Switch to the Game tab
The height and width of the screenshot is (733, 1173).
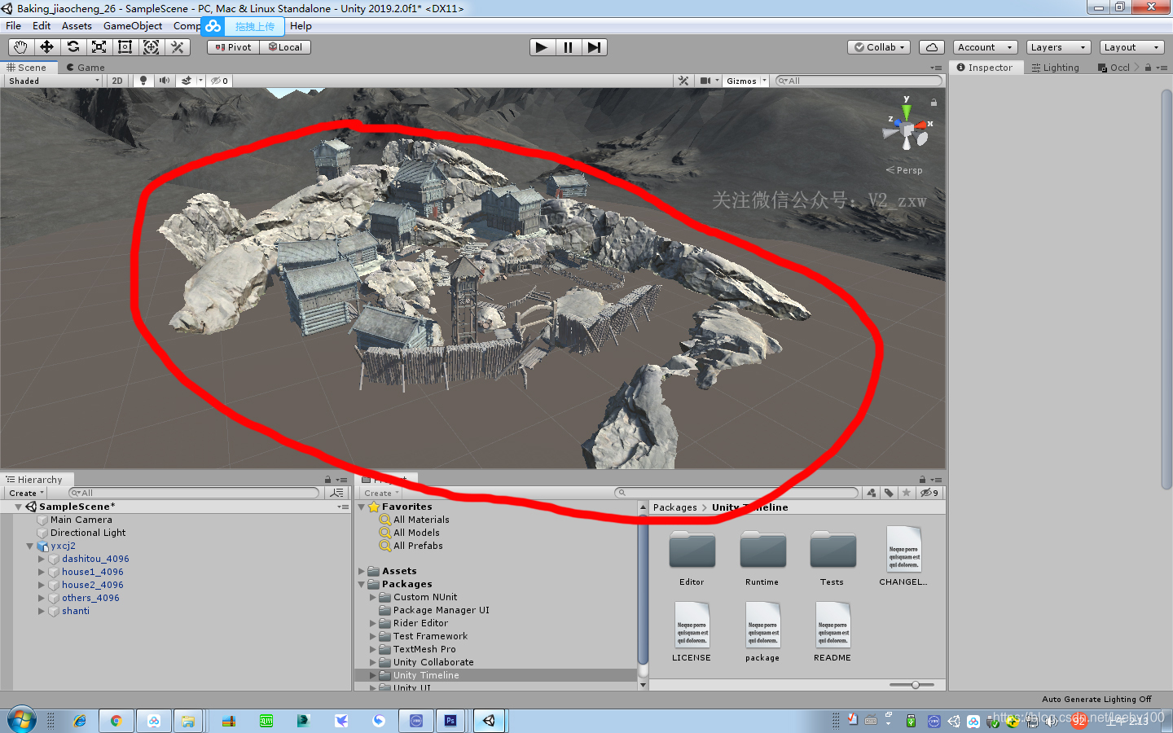(86, 68)
